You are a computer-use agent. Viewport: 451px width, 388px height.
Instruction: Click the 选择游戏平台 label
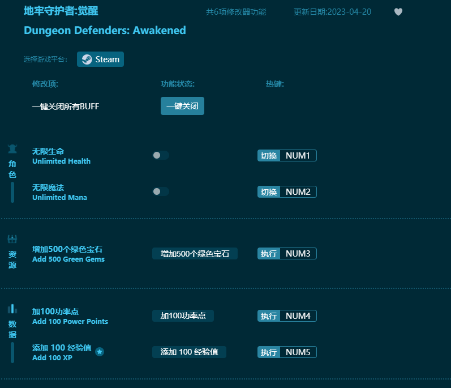tap(45, 59)
